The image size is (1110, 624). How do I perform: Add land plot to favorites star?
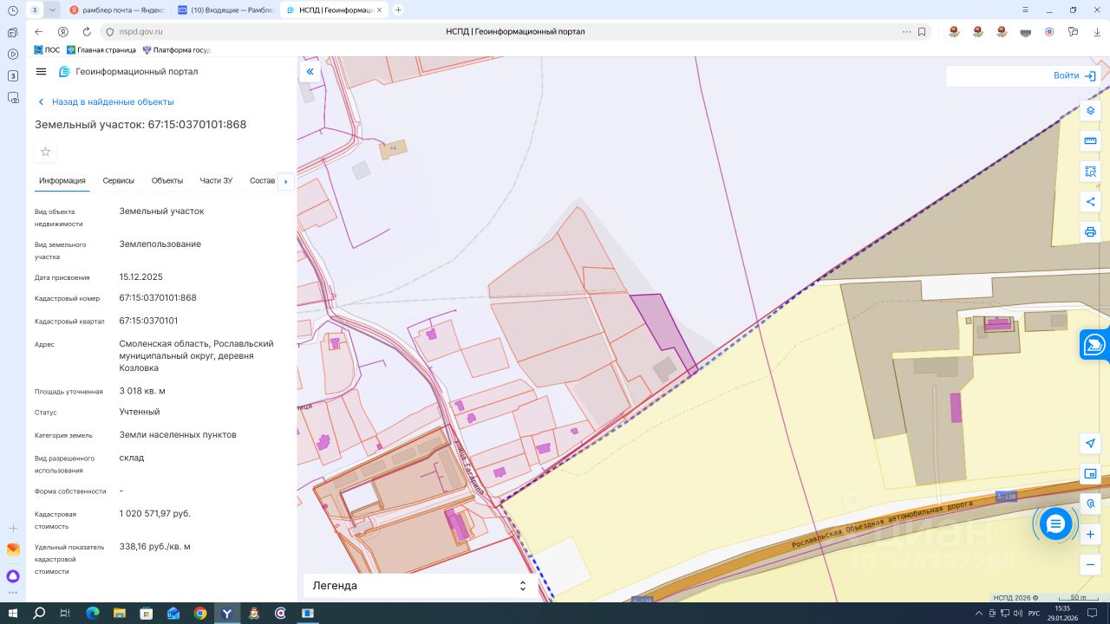46,153
